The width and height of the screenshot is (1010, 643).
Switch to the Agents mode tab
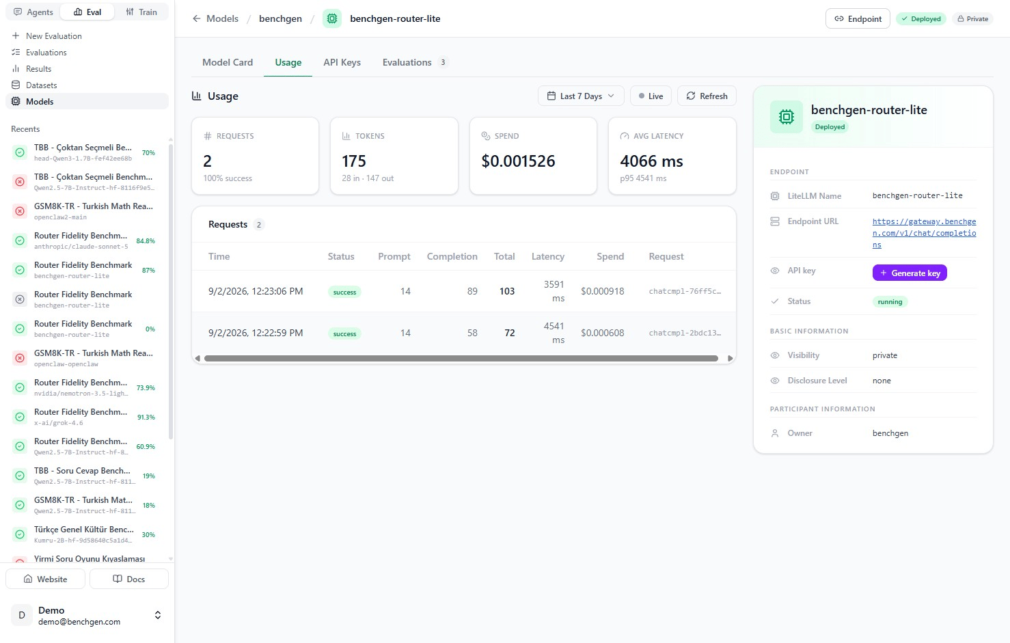[x=33, y=12]
